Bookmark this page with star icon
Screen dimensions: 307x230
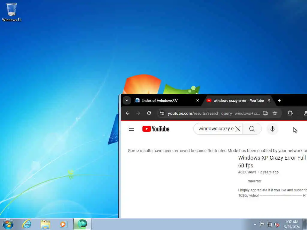pyautogui.click(x=275, y=113)
